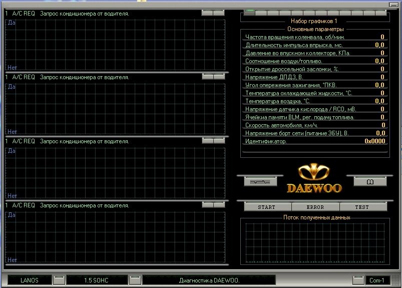The image size is (402, 288).
Task: Click the 0x0000 identifier value
Action: [375, 141]
